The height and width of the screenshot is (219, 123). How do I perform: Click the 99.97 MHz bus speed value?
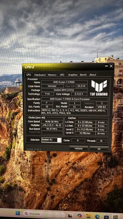pyautogui.click(x=52, y=129)
